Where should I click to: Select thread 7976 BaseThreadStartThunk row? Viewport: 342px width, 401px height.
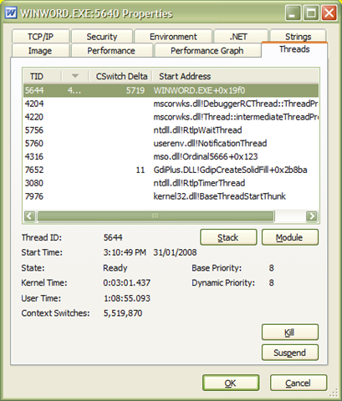[171, 196]
